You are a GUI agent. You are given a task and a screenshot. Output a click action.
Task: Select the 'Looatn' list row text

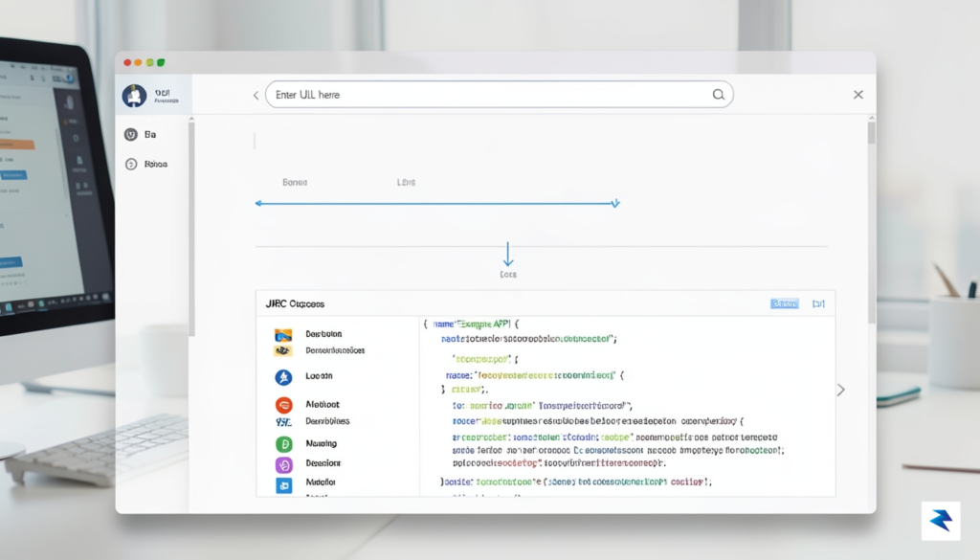[319, 375]
